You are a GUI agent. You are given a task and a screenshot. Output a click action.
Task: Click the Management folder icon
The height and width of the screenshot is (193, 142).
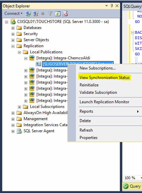coord(19,119)
